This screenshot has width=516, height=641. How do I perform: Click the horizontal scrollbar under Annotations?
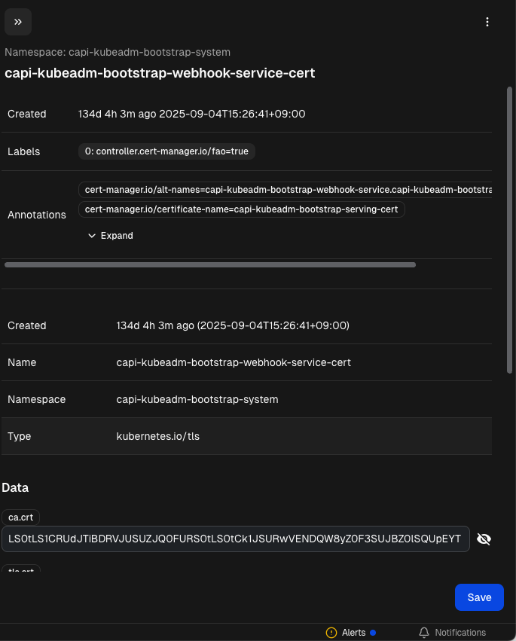coord(210,265)
